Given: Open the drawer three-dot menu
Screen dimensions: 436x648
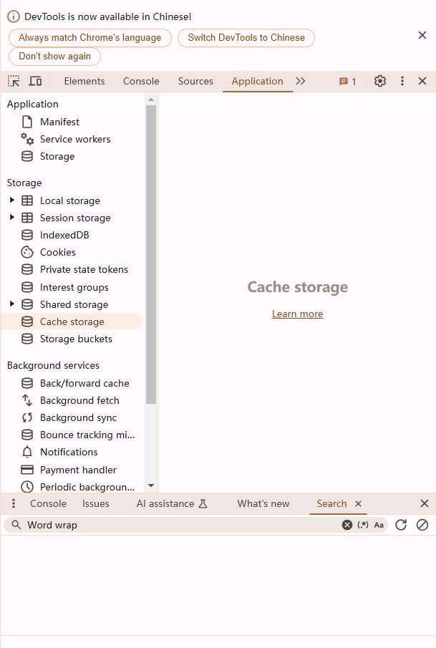Looking at the screenshot, I should click(14, 503).
